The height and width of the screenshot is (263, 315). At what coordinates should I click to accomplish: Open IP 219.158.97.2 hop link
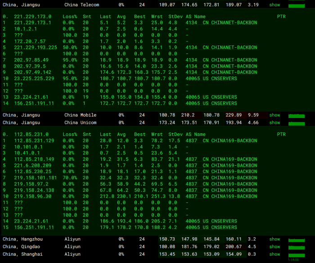[31, 184]
